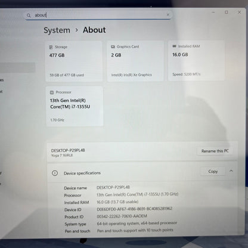
Task: Select the 'Yoga 7 16IRL8' model text
Action: (x=62, y=156)
